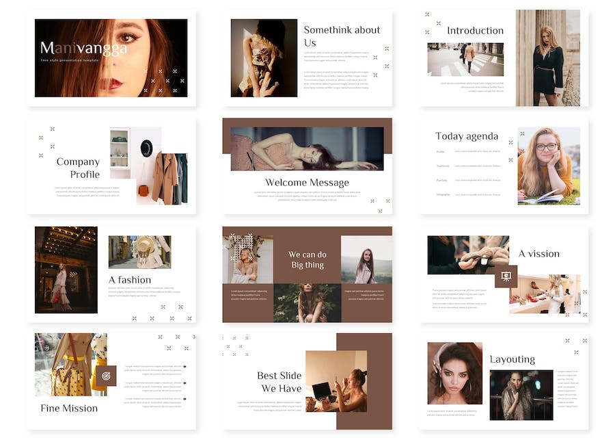
Task: Click the dark building photo on A fashion slide
Action: (66, 270)
